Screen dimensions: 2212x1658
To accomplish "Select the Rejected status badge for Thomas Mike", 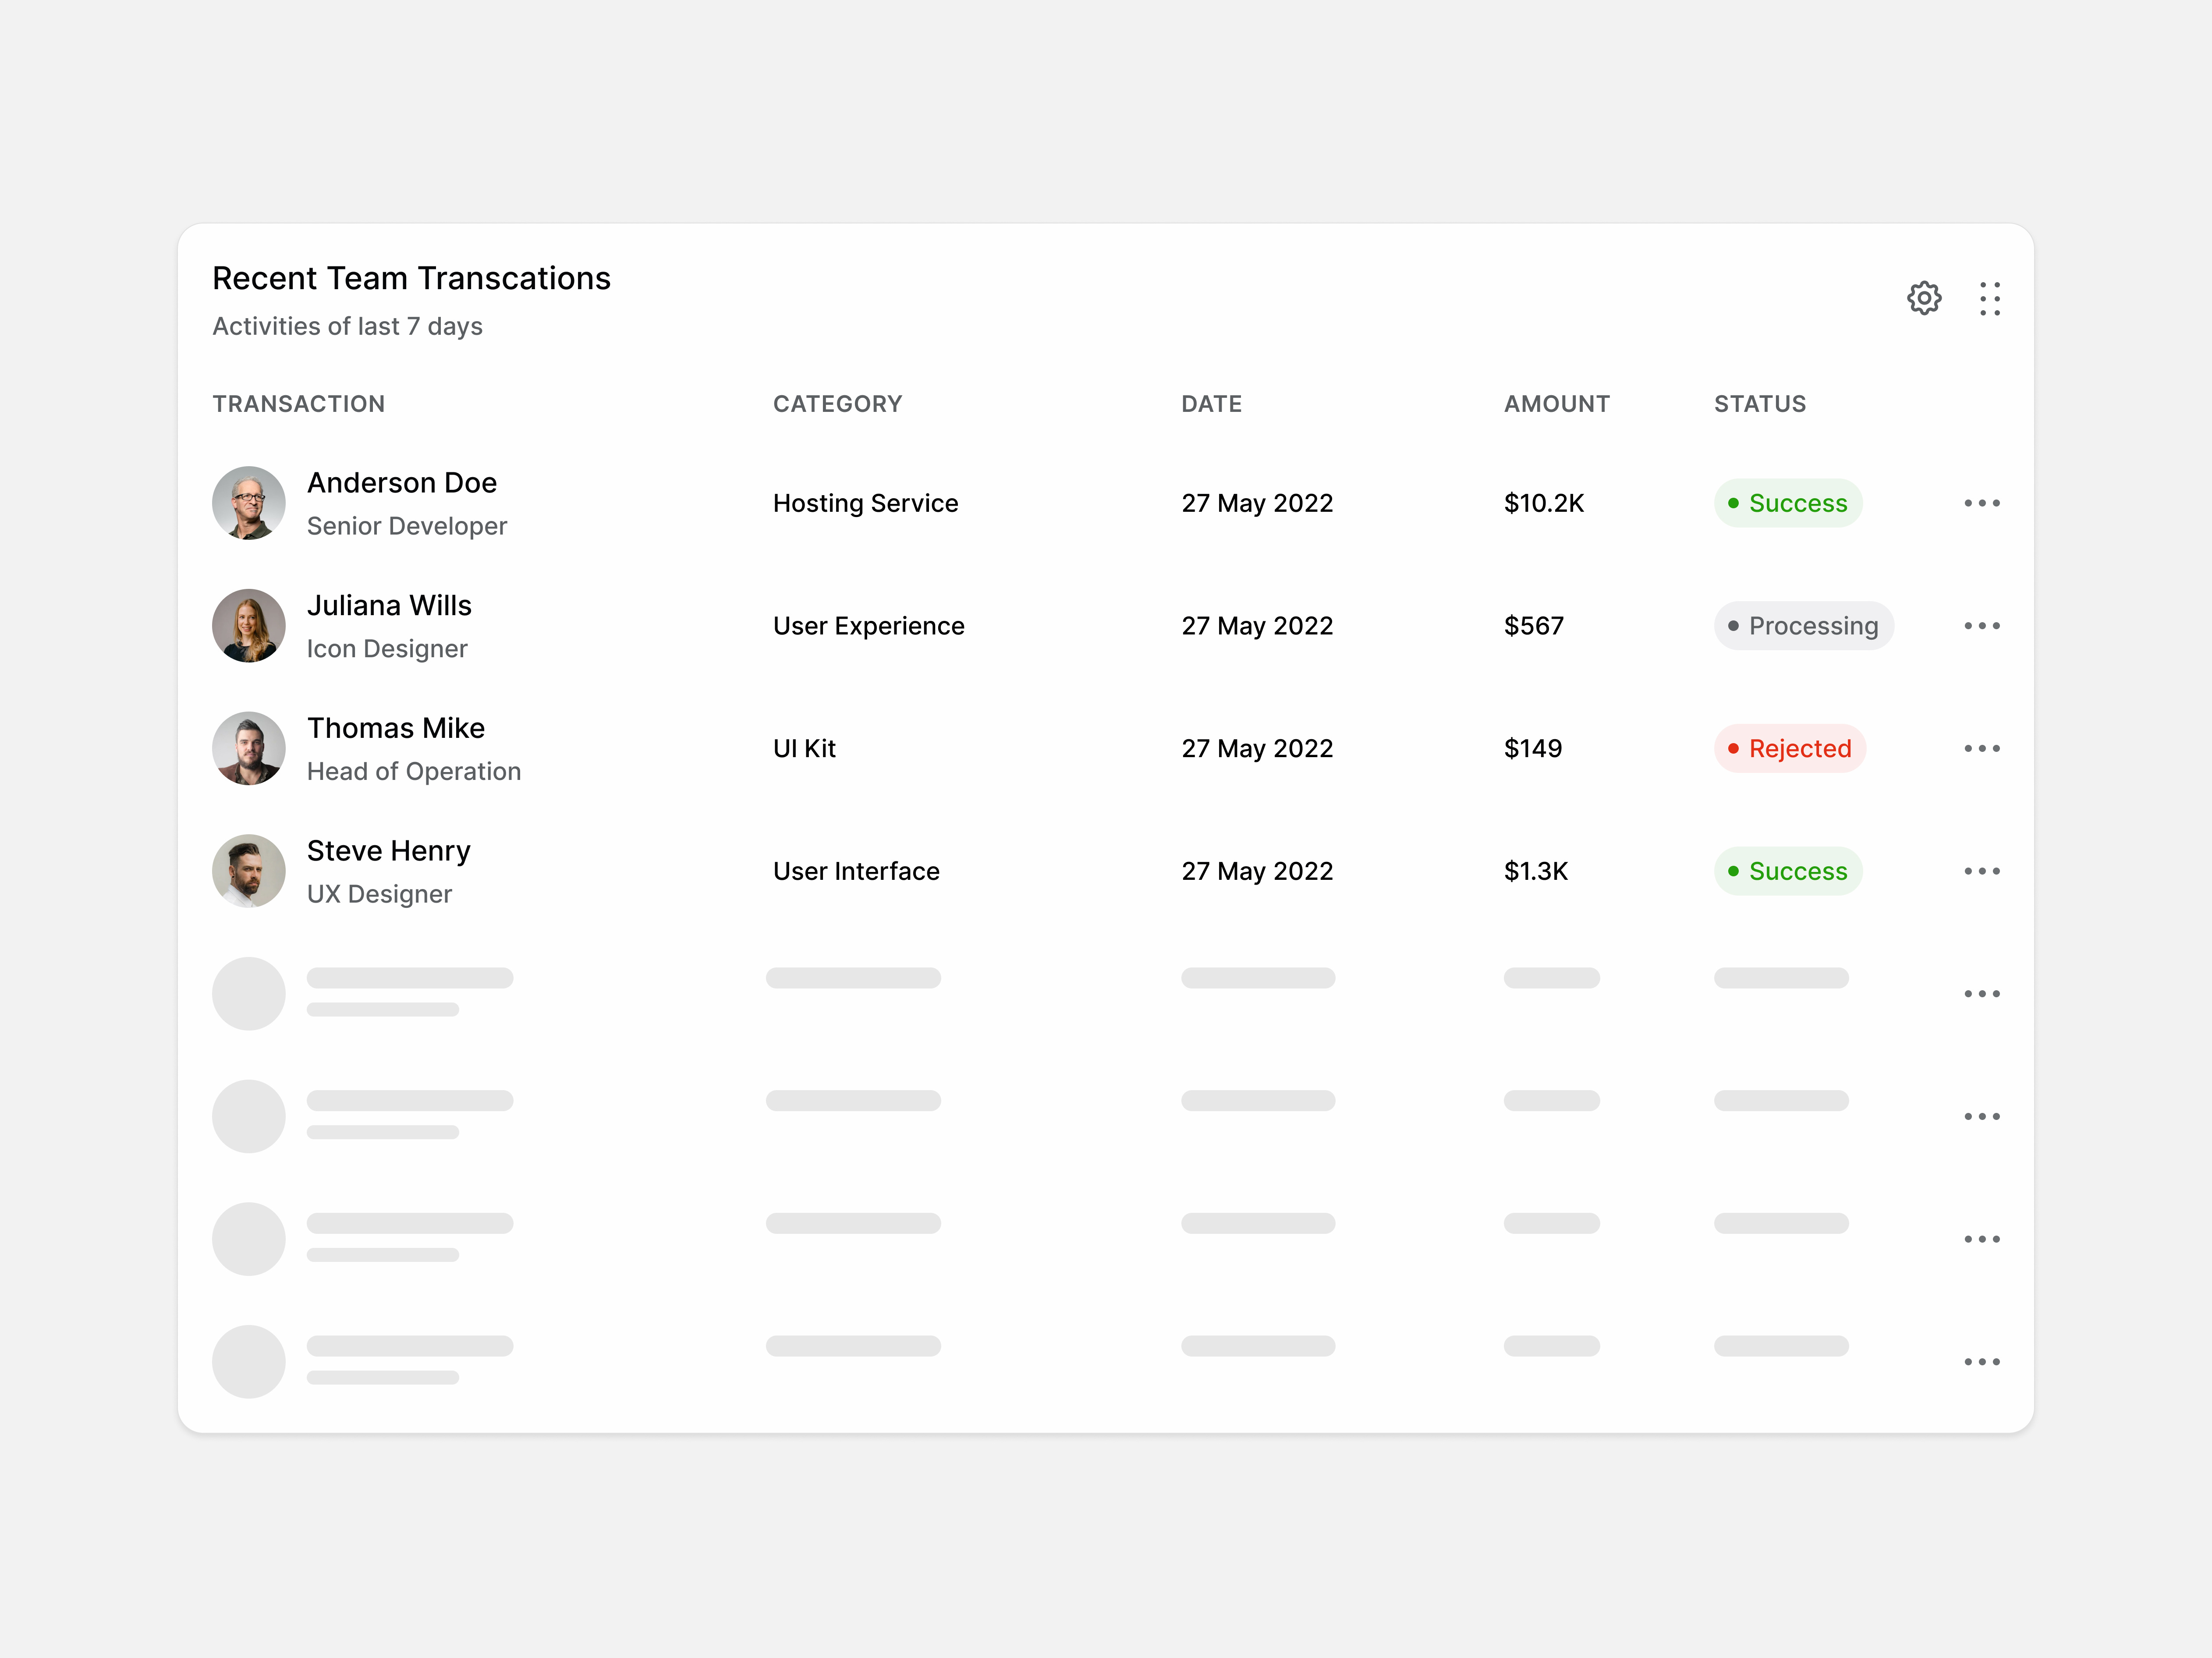I will [x=1789, y=748].
